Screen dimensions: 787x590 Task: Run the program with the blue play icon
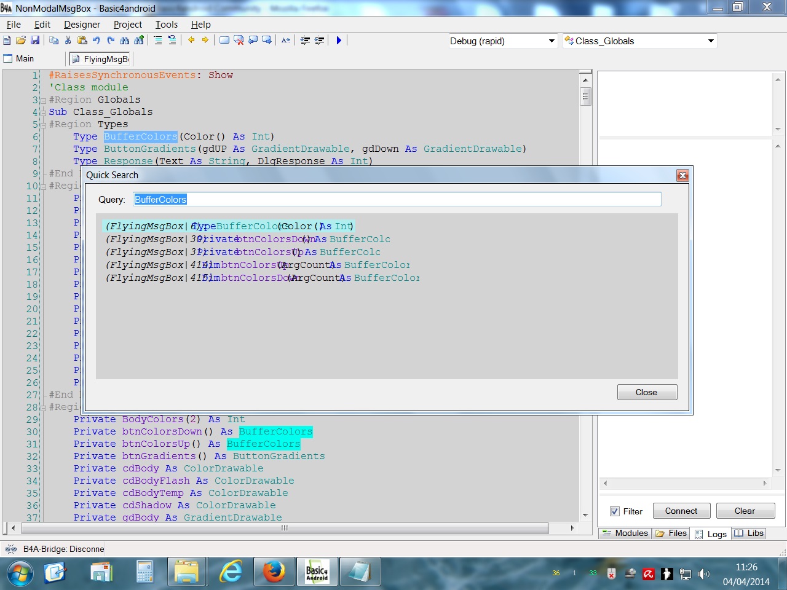[x=339, y=41]
